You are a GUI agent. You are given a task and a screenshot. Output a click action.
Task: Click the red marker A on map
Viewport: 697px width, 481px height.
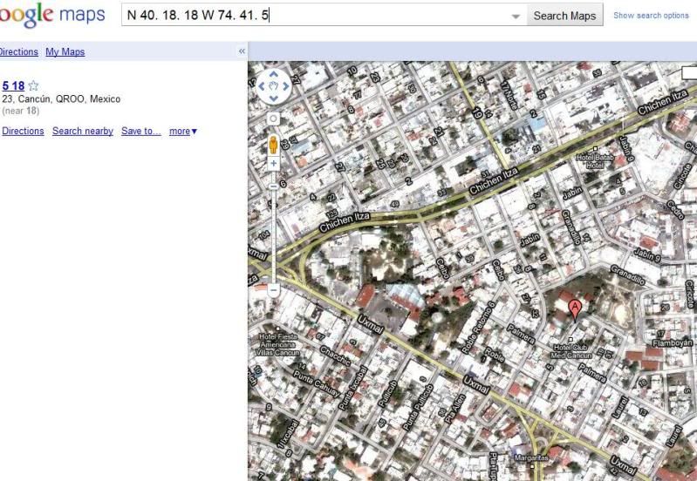pyautogui.click(x=575, y=310)
